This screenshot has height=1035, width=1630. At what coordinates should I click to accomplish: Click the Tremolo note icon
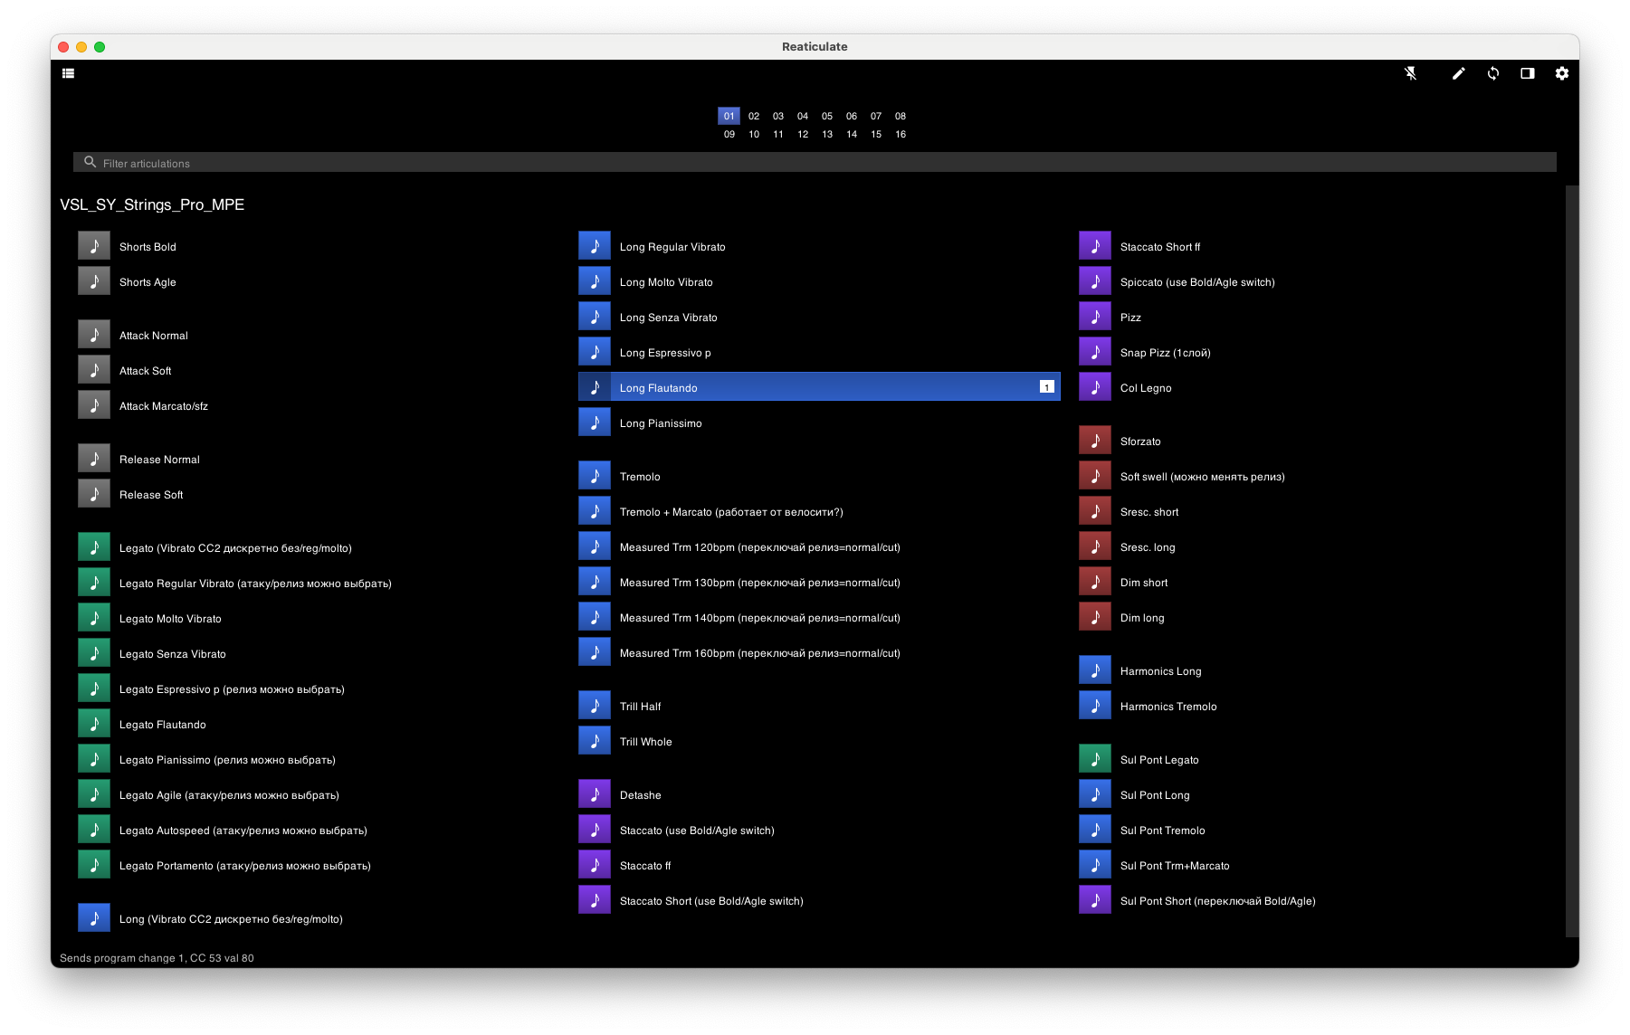595,476
